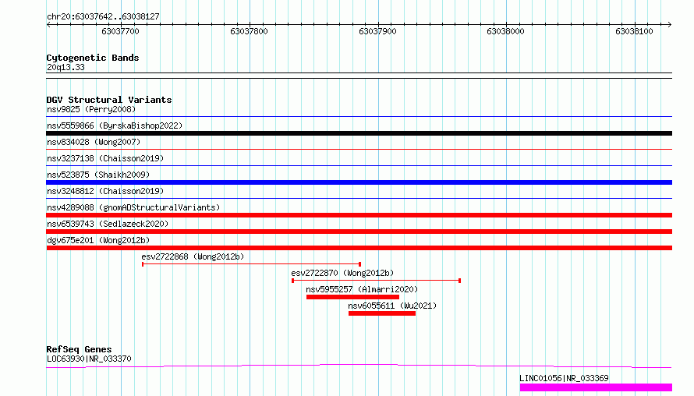
Task: Click the right arrow of the ruler
Action: [669, 24]
